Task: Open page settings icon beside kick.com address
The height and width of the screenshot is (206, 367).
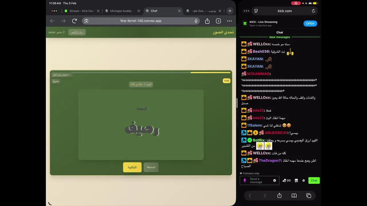Action: click(256, 11)
